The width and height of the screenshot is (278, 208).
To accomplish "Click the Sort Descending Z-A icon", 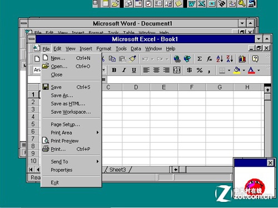I will coord(230,59).
